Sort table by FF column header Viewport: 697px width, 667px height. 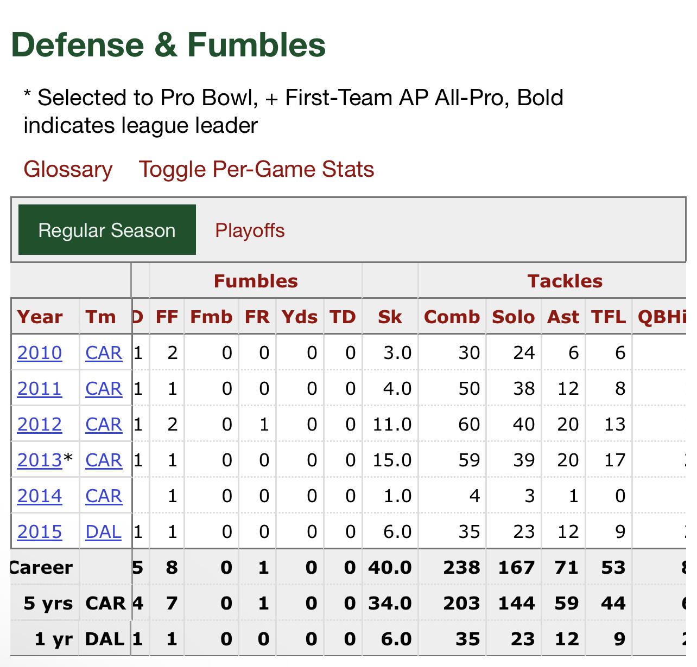pos(167,317)
